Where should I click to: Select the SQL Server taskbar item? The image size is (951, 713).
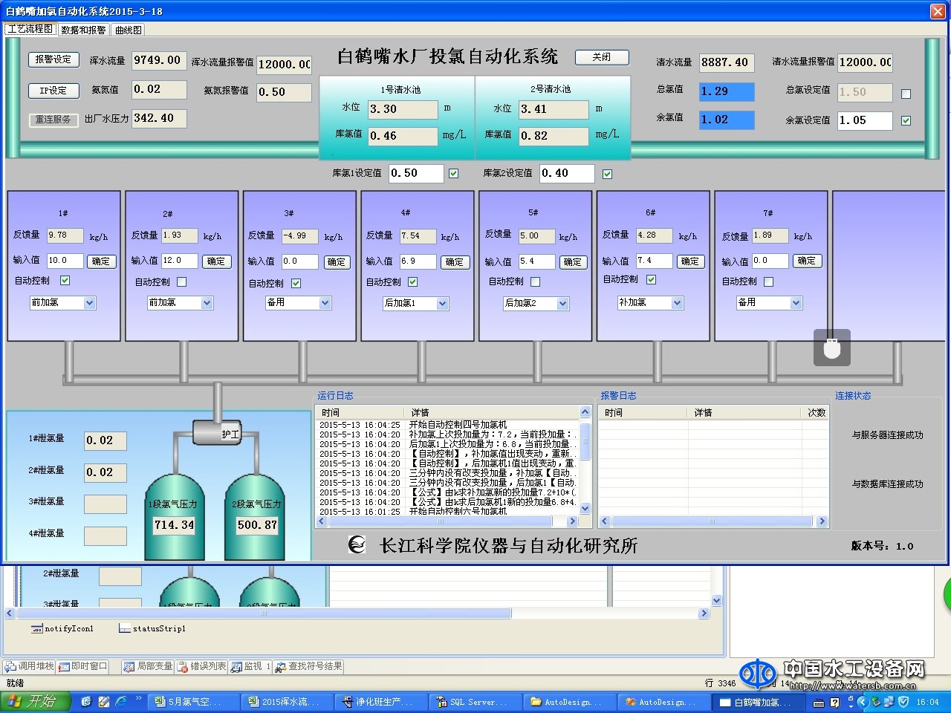click(x=475, y=701)
